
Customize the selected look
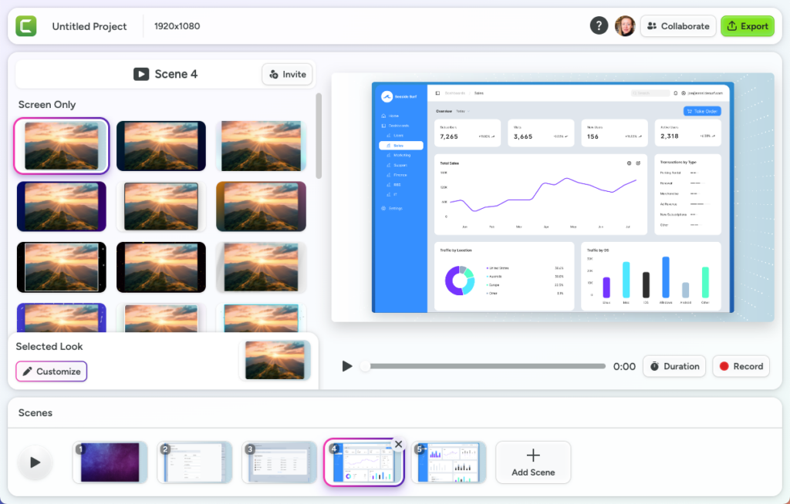pyautogui.click(x=51, y=371)
